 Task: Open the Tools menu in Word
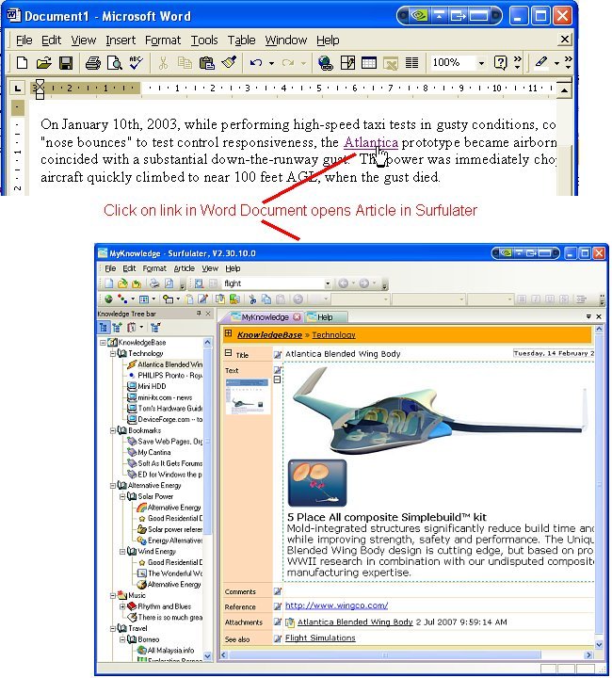[204, 40]
